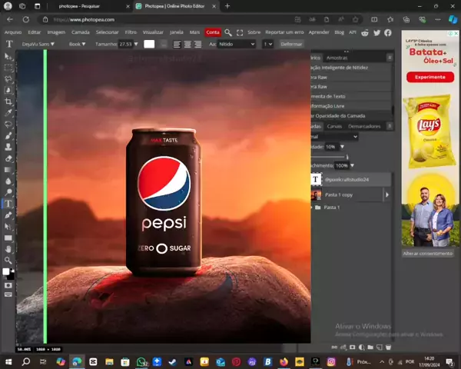The height and width of the screenshot is (369, 461).
Task: Select the Pen tool
Action: [8, 215]
